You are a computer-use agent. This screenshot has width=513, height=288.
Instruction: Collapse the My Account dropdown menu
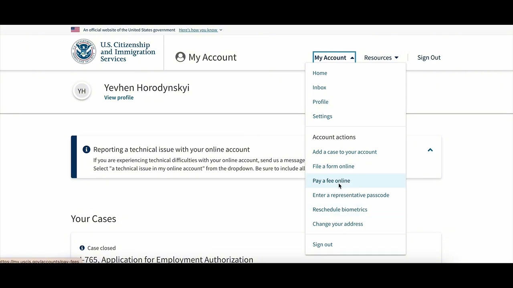pos(334,58)
